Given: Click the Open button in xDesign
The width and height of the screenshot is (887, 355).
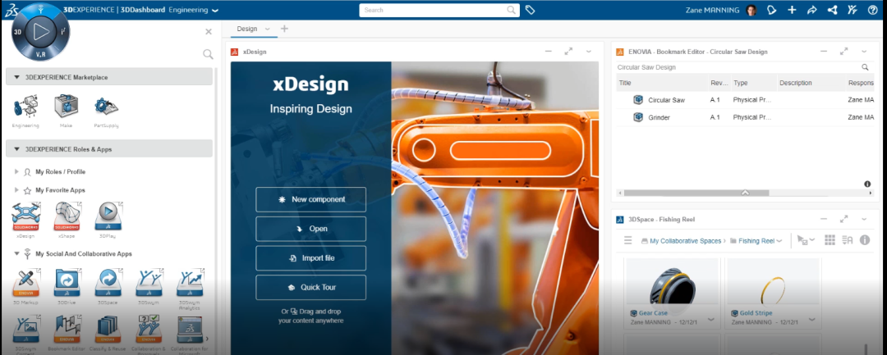Looking at the screenshot, I should pyautogui.click(x=311, y=229).
